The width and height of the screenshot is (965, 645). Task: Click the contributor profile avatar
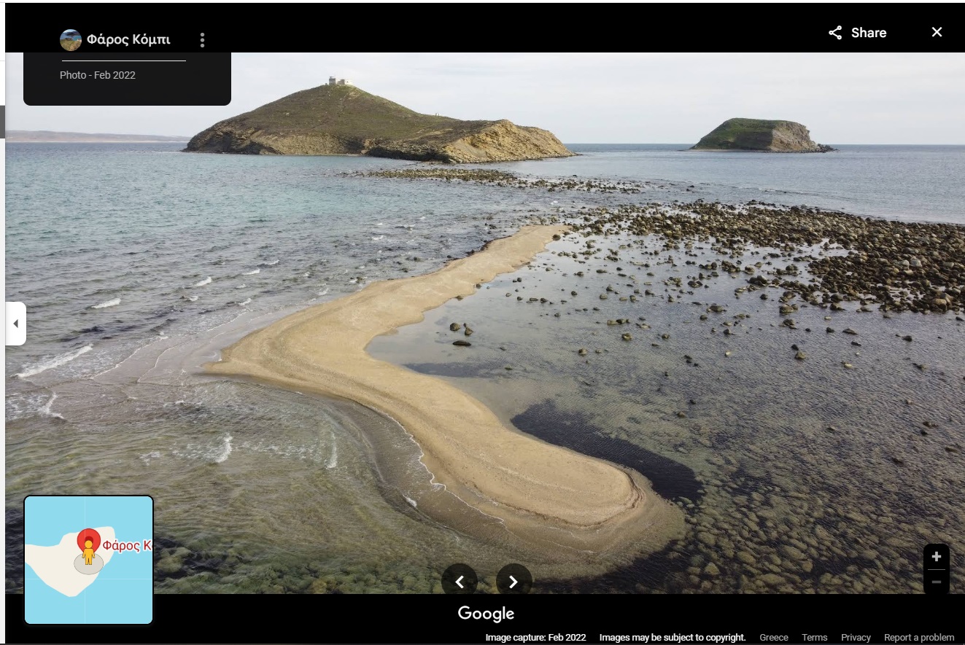pyautogui.click(x=71, y=40)
